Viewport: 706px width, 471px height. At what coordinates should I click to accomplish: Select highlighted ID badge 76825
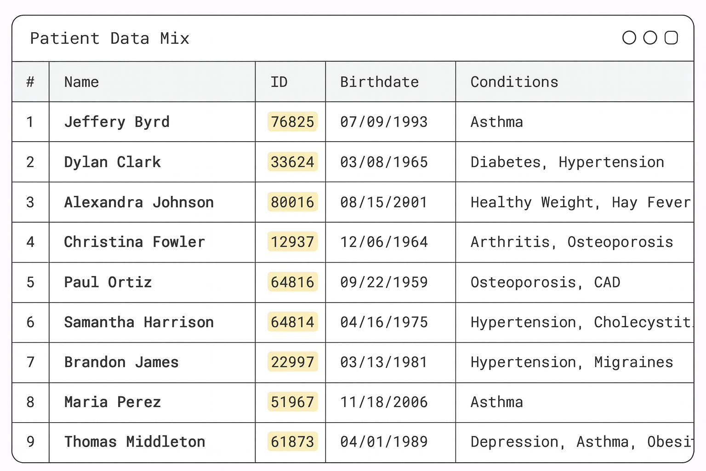pos(292,122)
